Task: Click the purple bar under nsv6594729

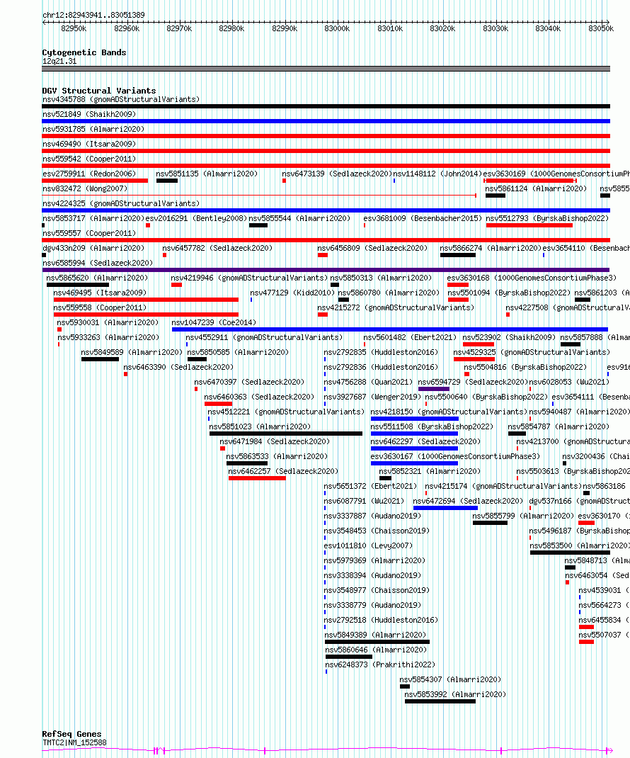Action: [x=434, y=389]
